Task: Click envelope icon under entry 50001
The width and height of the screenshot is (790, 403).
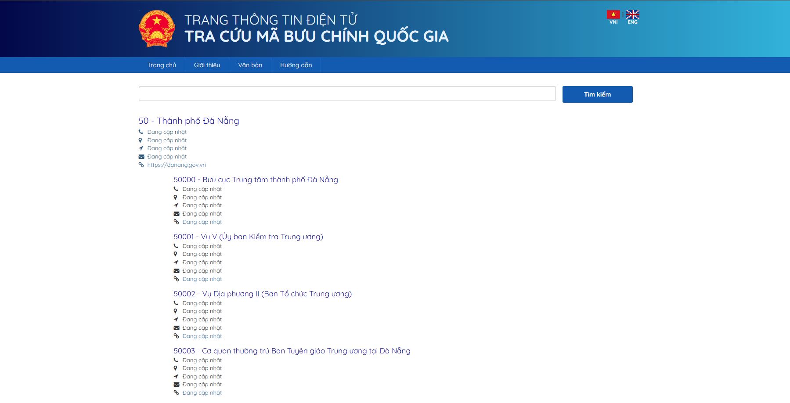Action: [x=177, y=271]
